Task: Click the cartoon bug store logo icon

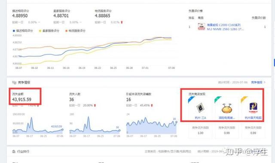Action: click(226, 108)
